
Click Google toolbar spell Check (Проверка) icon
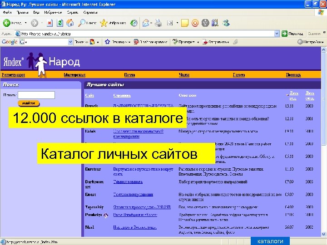point(175,42)
